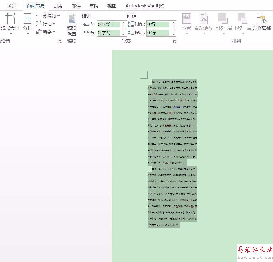This screenshot has height=262, width=273.
Task: Click the 下移一层 send backward icon
Action: pyautogui.click(x=242, y=19)
